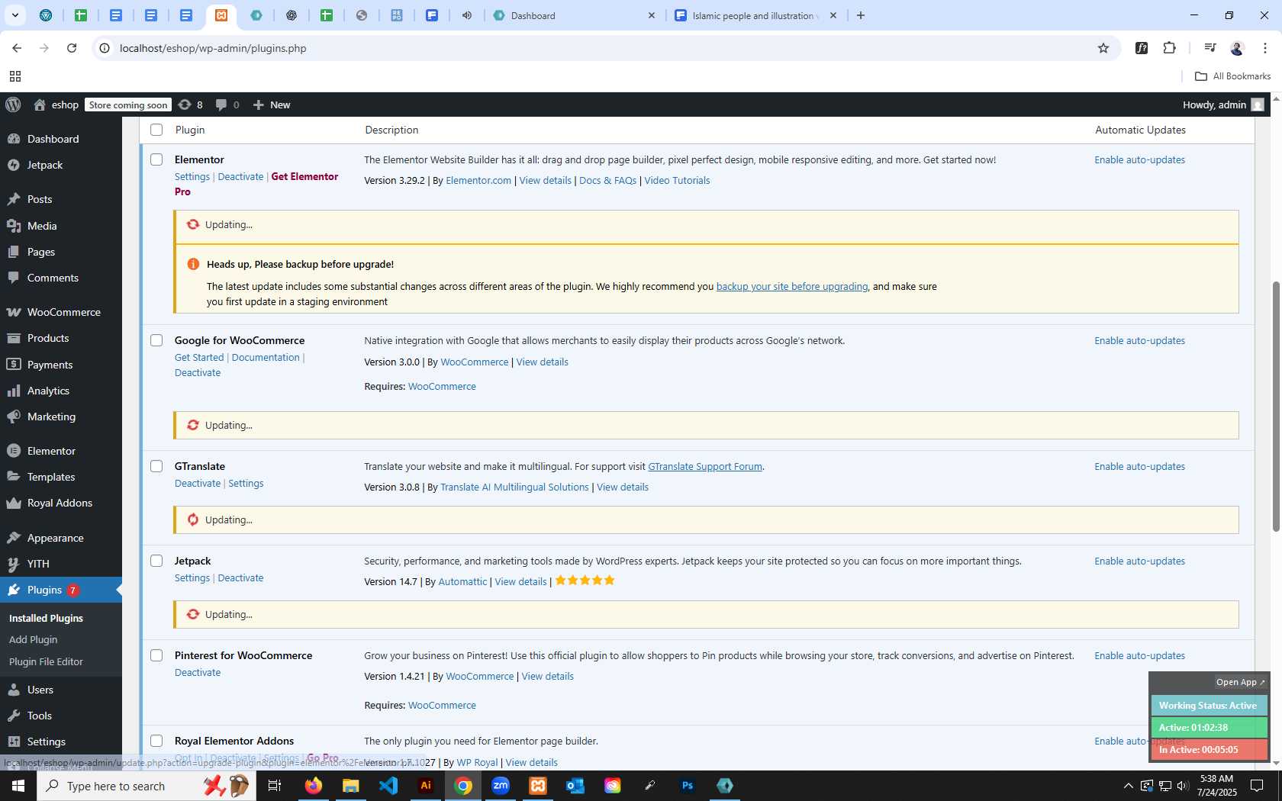Check the Pinterest for WooCommerce checkbox
This screenshot has height=801, width=1282.
(x=156, y=655)
